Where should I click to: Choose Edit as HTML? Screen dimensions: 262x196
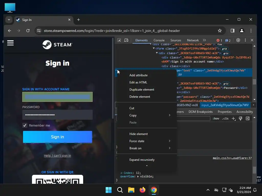(x=147, y=82)
